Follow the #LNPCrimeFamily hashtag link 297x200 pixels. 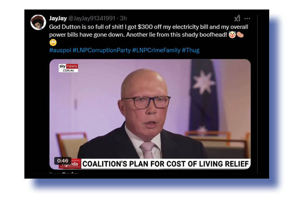(156, 50)
